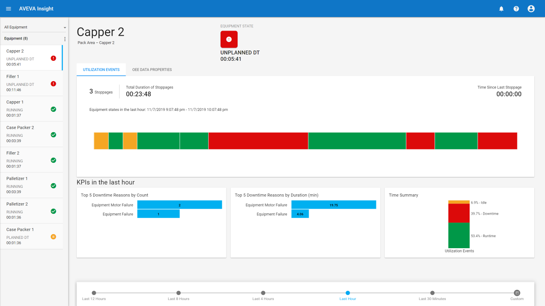The image size is (545, 306).
Task: Open the hamburger navigation menu
Action: pyautogui.click(x=9, y=8)
